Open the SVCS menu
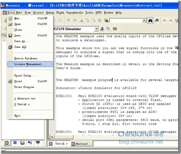 [x=98, y=13]
